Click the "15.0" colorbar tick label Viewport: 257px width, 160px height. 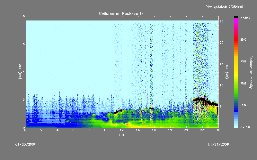click(243, 61)
